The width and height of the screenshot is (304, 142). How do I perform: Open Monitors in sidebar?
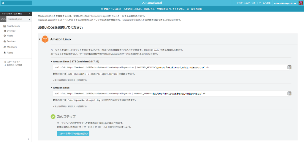pyautogui.click(x=12, y=47)
